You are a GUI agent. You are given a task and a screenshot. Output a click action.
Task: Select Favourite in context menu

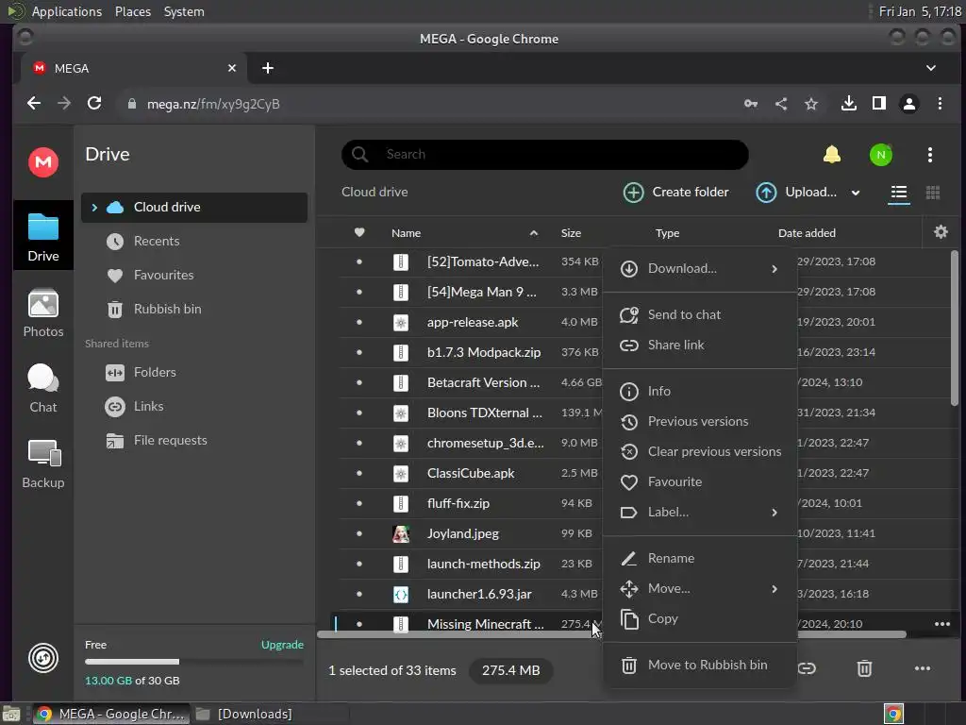pyautogui.click(x=700, y=481)
